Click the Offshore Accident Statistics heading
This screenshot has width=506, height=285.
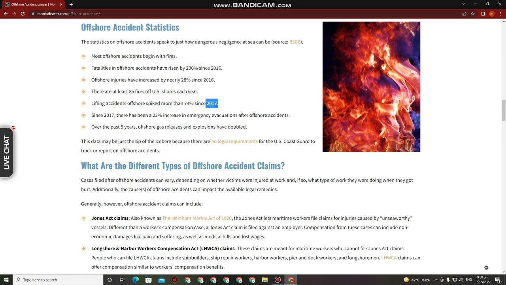click(130, 27)
